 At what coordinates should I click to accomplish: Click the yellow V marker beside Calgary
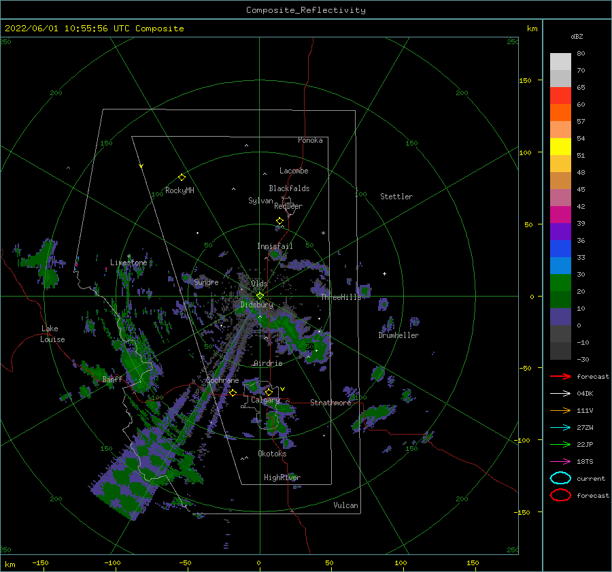[282, 389]
